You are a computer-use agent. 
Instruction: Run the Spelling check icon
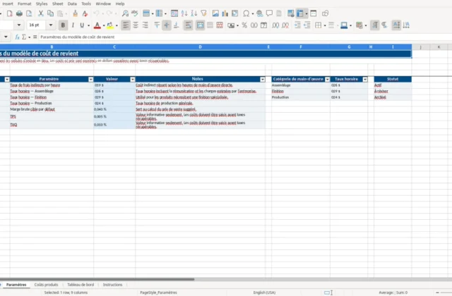(x=135, y=13)
